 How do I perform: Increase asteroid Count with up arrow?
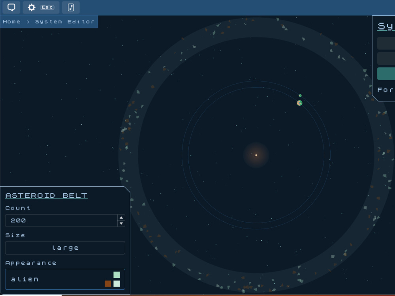(x=121, y=217)
